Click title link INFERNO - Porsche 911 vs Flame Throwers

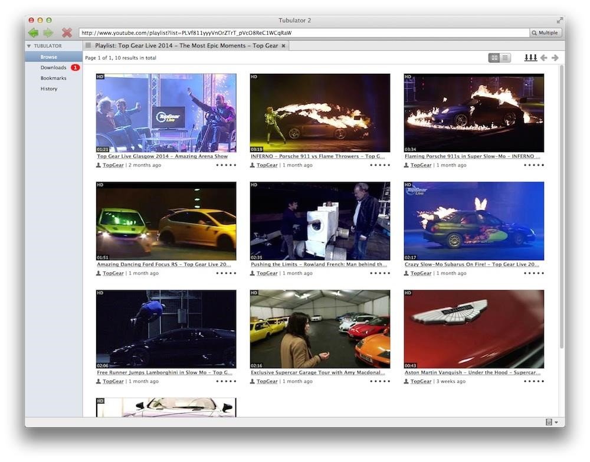(x=317, y=156)
